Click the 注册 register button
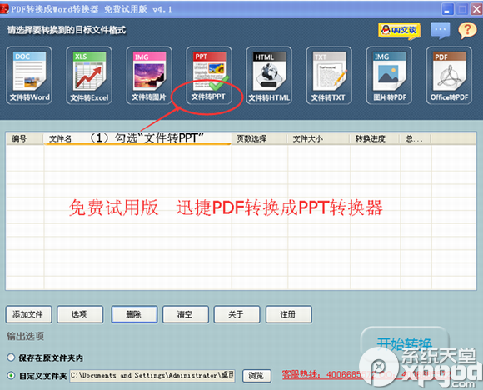The image size is (483, 390). (x=289, y=314)
